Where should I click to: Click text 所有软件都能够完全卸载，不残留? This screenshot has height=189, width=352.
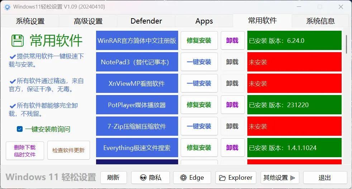tap(43, 109)
